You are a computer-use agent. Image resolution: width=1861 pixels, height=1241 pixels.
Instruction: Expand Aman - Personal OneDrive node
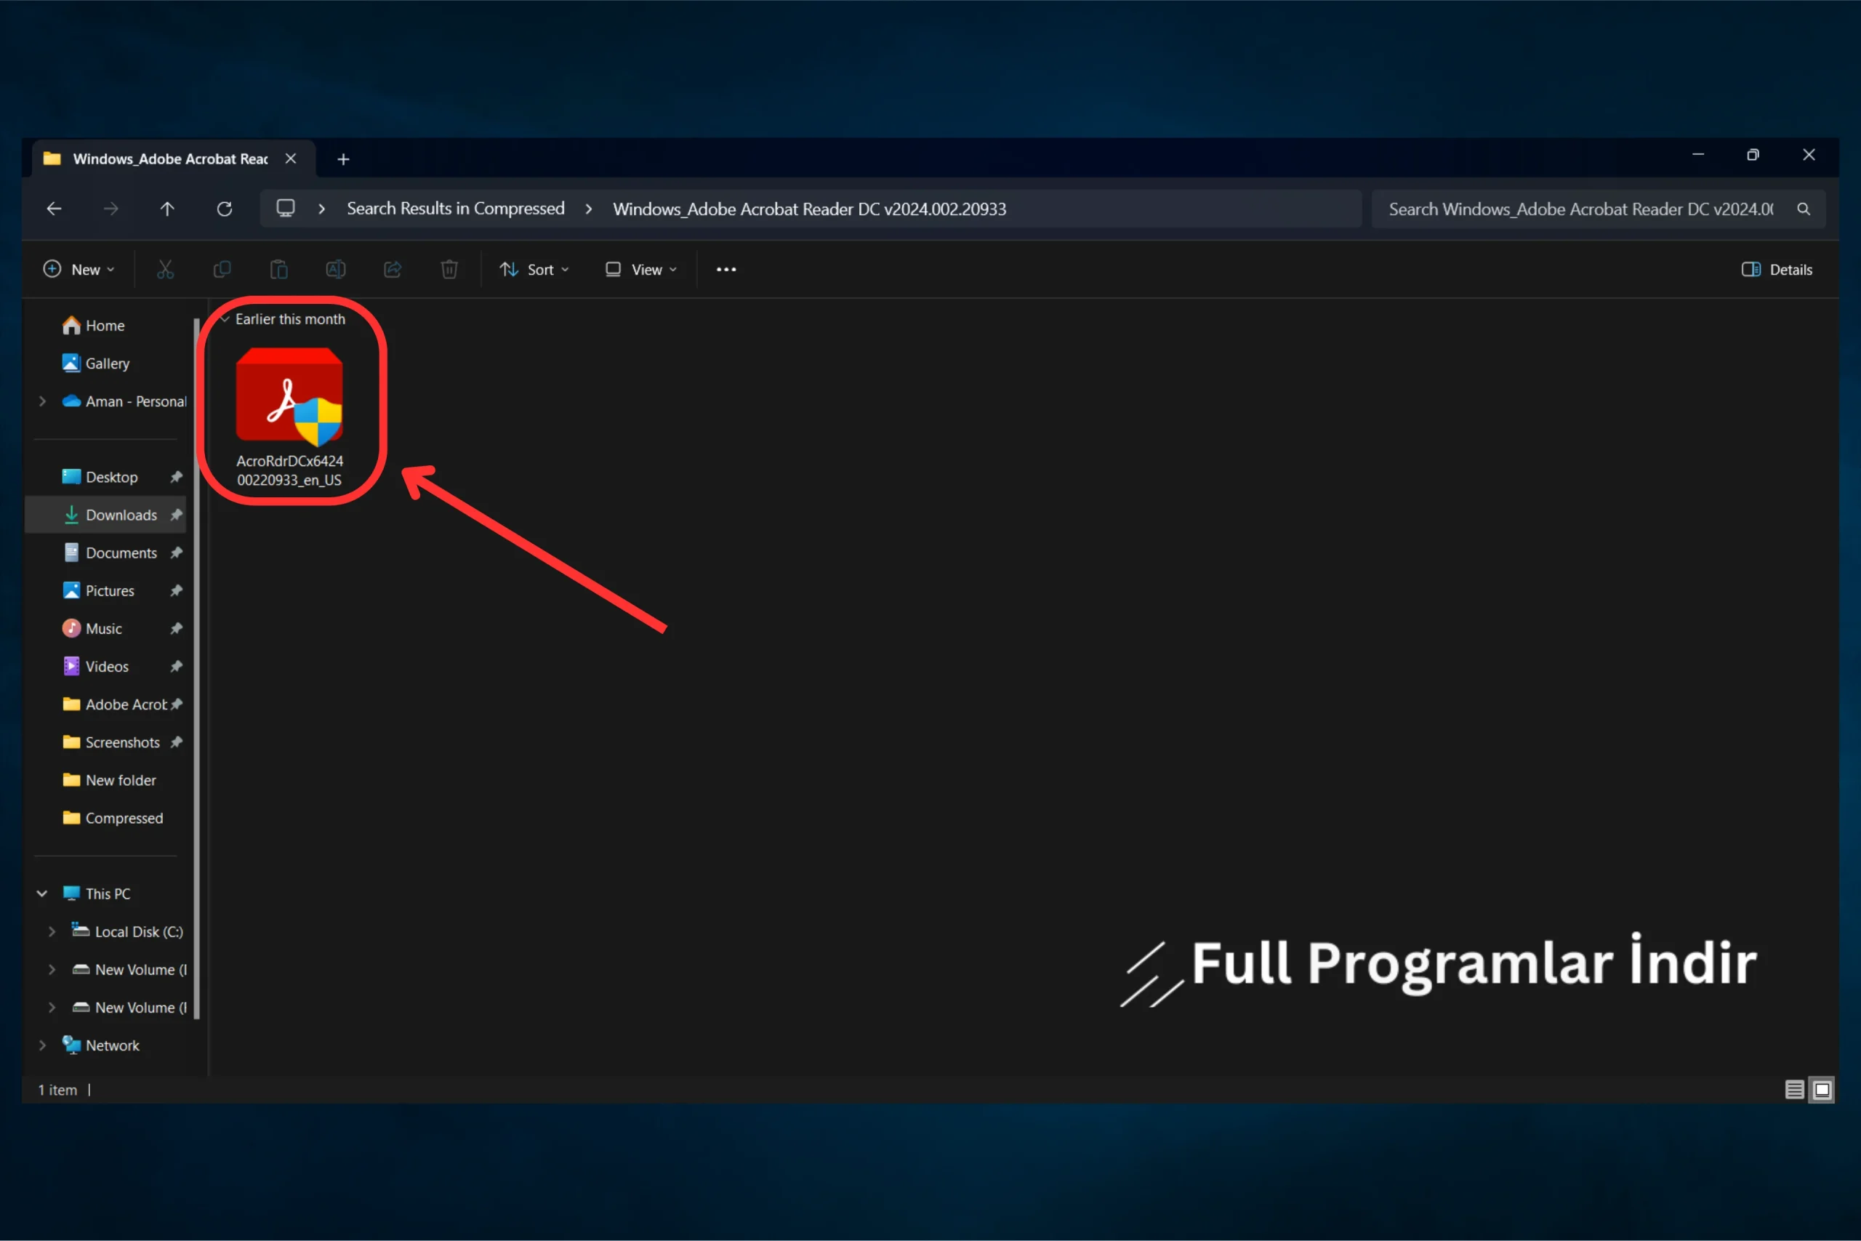43,401
